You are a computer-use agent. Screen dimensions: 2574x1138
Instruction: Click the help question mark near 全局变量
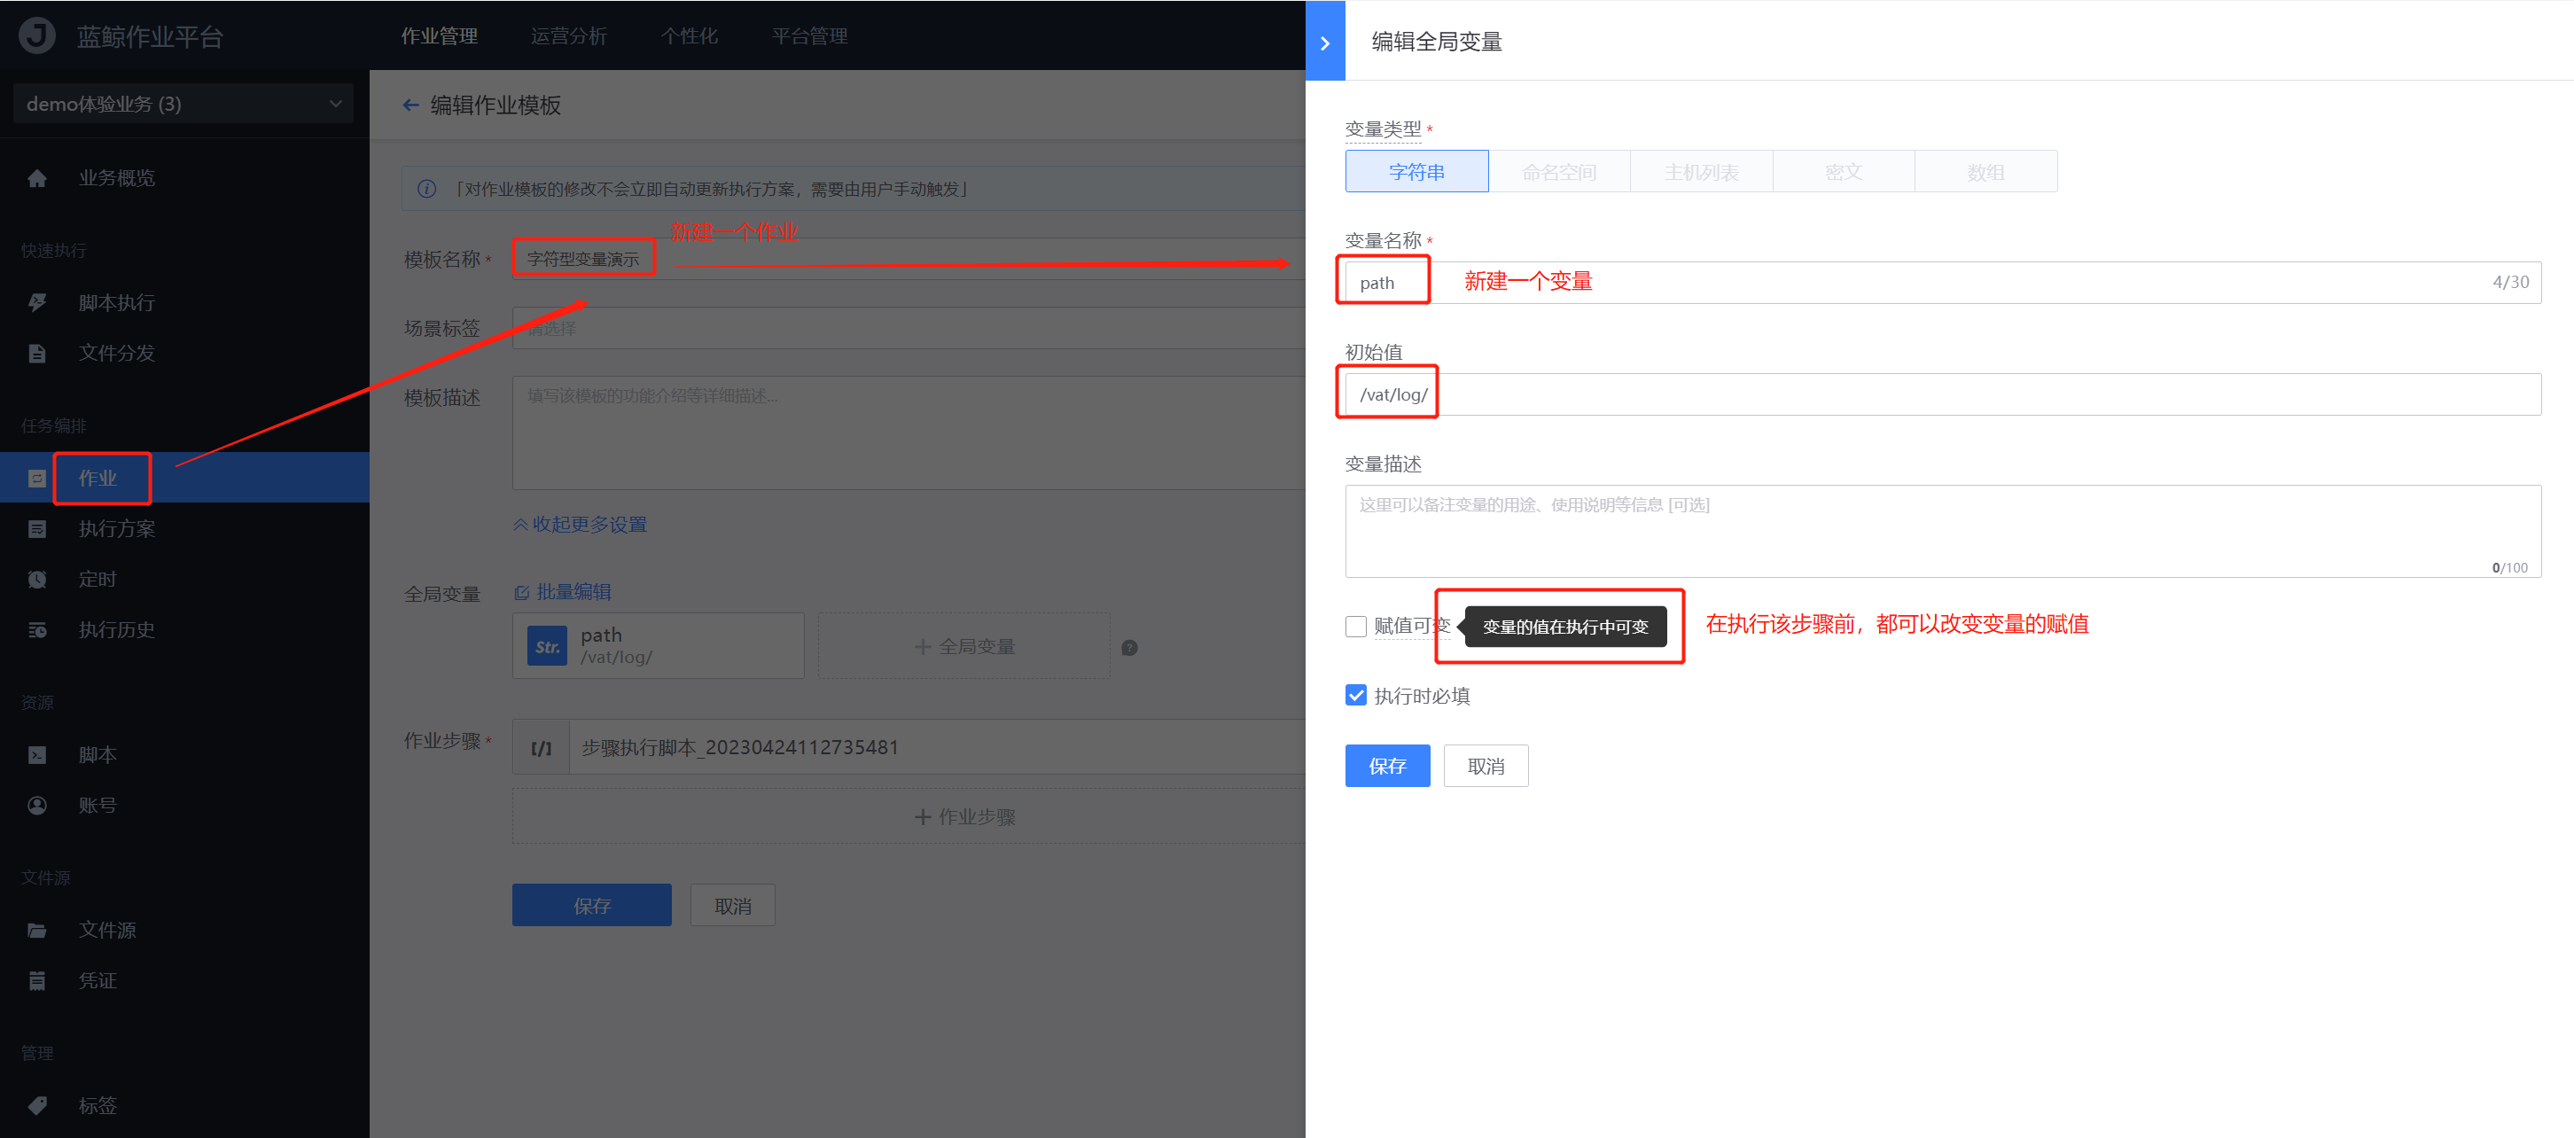click(1129, 647)
